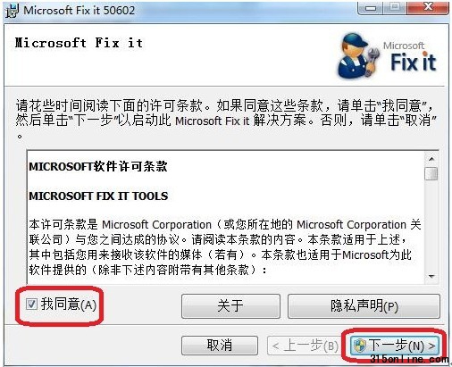The height and width of the screenshot is (367, 452).
Task: Click the installer icon in the title bar
Action: (12, 12)
